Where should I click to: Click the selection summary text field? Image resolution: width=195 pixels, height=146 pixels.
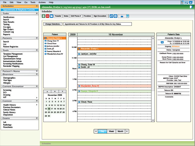coord(97,24)
